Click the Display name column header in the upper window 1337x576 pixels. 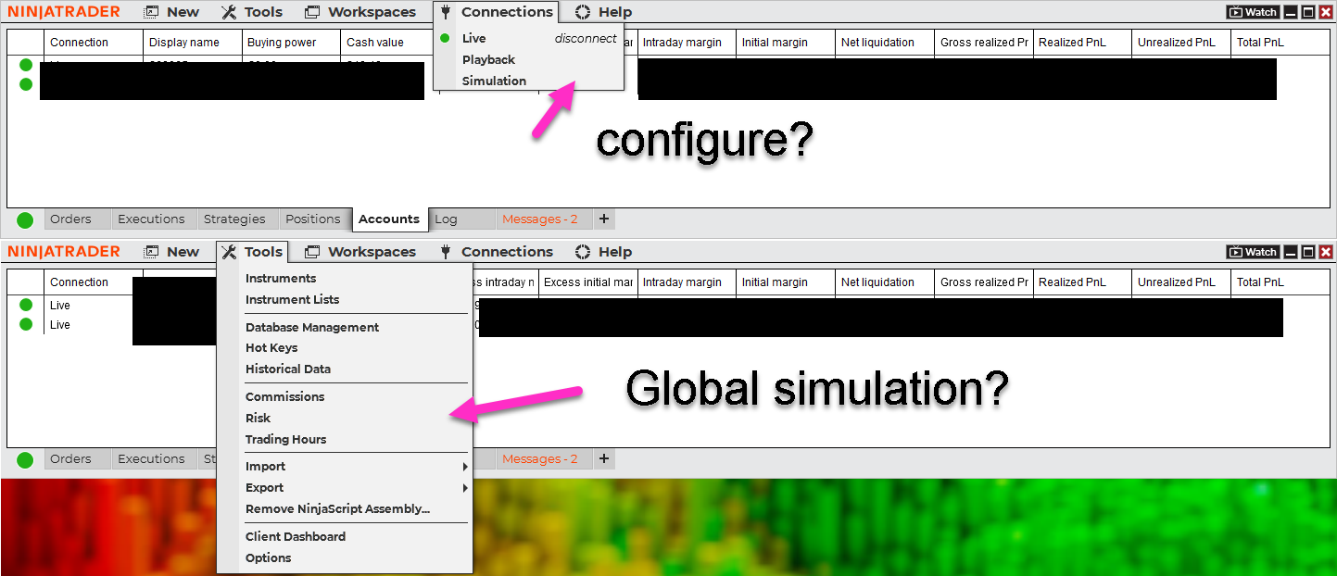point(193,43)
